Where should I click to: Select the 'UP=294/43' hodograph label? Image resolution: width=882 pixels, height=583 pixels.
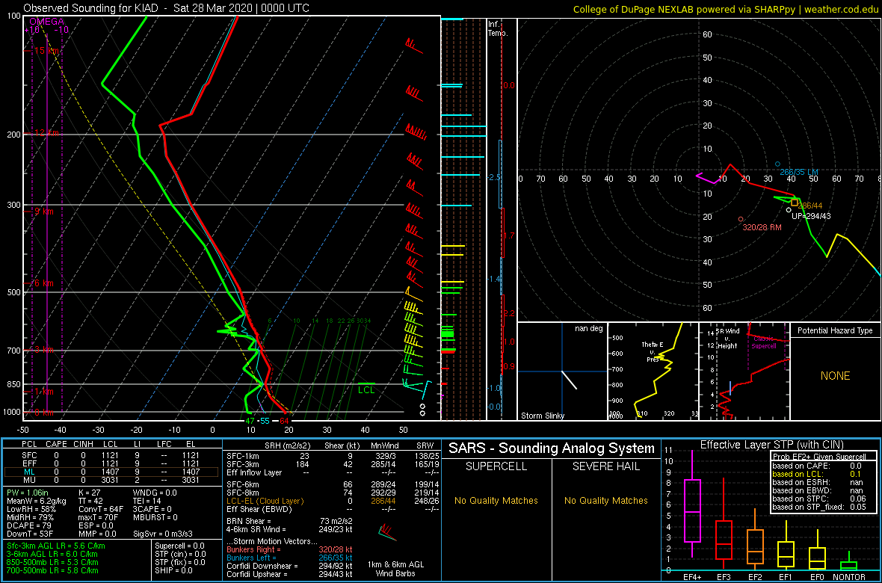coord(811,216)
